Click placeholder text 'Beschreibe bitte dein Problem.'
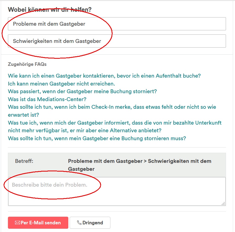Viewport: 235px width, 232px height. coord(50,185)
